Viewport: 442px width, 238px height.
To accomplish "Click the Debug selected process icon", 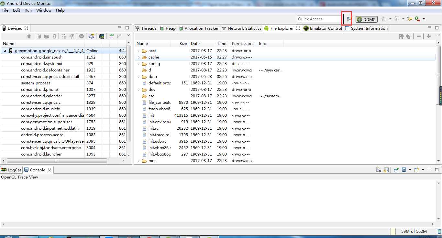I will point(29,36).
